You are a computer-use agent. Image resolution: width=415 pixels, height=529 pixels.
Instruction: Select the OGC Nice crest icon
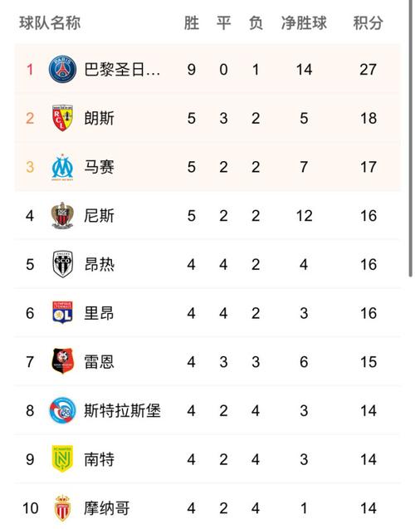point(62,216)
